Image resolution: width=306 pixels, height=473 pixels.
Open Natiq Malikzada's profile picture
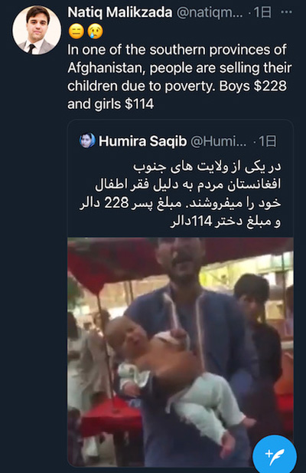(37, 30)
